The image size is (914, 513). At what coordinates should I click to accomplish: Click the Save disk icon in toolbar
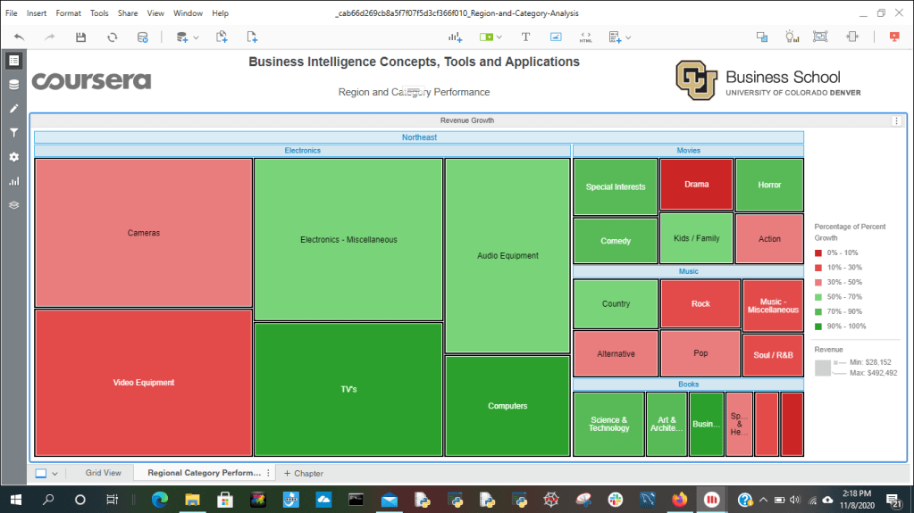click(80, 37)
